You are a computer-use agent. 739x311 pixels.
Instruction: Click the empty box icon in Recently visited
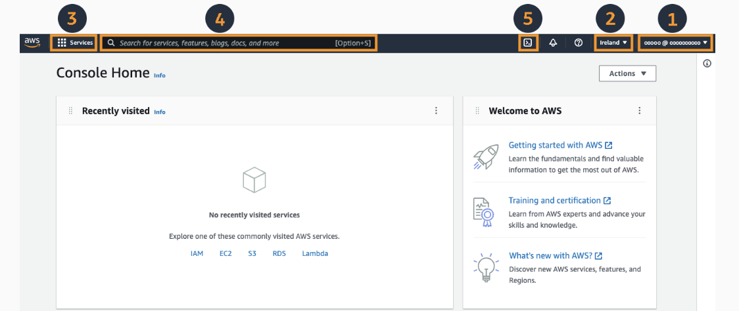click(254, 180)
